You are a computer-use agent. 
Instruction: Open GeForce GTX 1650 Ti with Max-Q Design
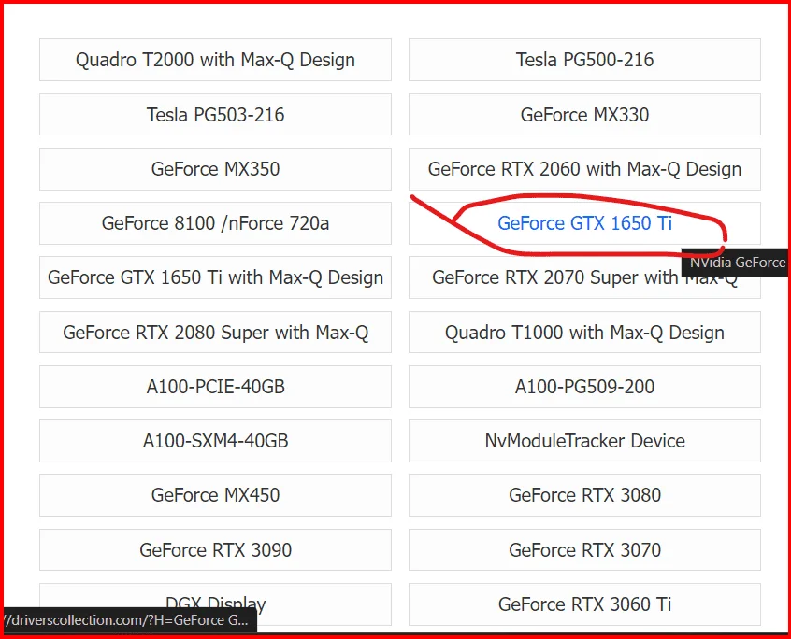[x=215, y=277]
